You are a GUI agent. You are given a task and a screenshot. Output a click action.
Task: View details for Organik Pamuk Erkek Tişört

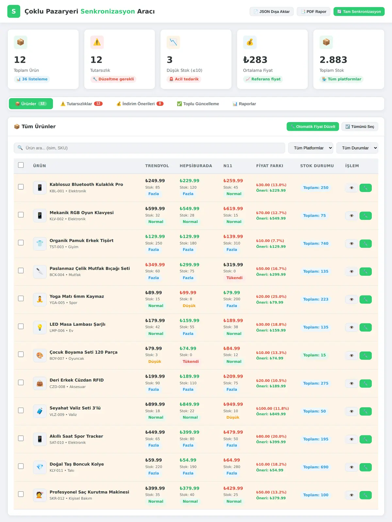[x=351, y=244]
